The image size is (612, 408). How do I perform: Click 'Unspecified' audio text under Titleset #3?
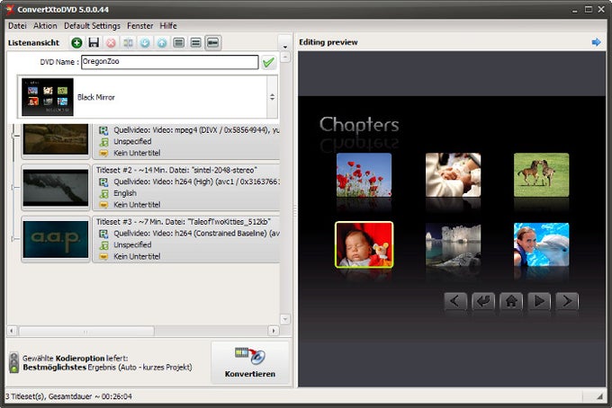tap(132, 245)
